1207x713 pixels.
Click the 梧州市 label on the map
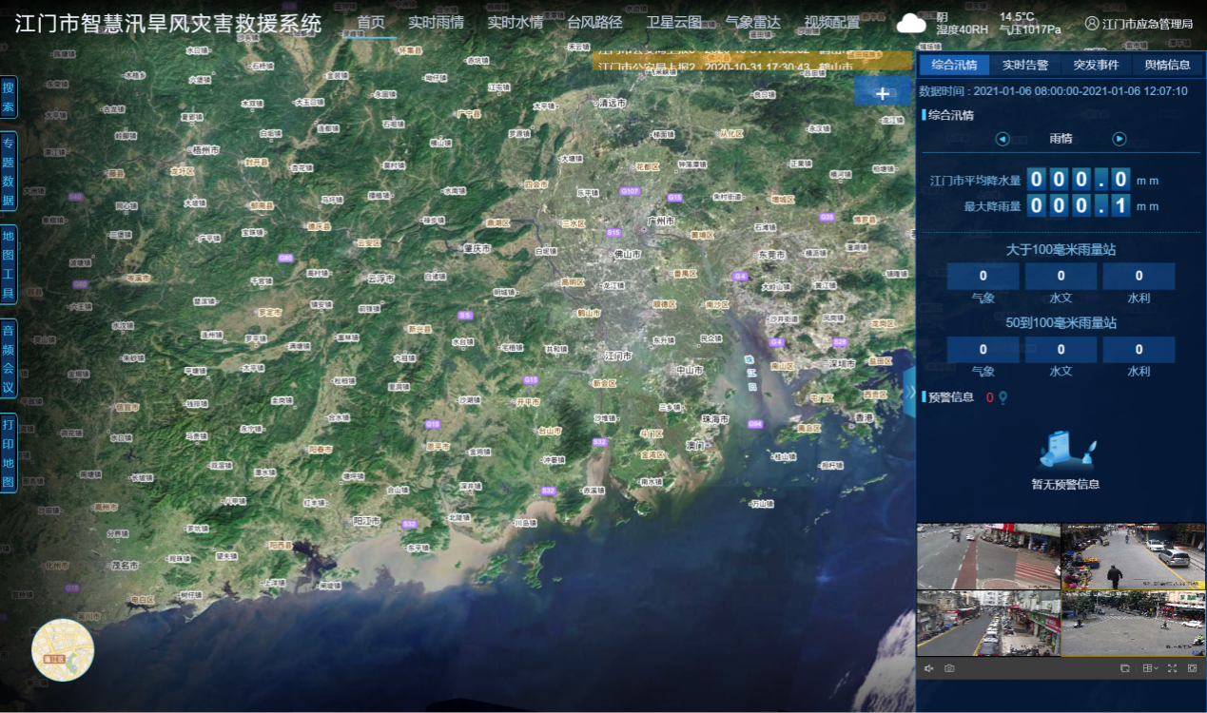tap(205, 150)
